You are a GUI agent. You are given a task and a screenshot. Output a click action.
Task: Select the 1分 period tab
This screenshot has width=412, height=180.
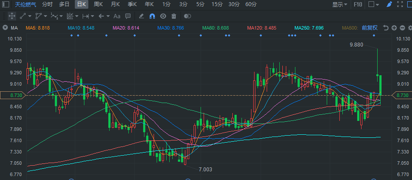click(x=166, y=4)
